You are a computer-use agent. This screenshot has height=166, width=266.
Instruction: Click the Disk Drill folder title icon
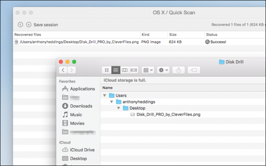[221, 62]
